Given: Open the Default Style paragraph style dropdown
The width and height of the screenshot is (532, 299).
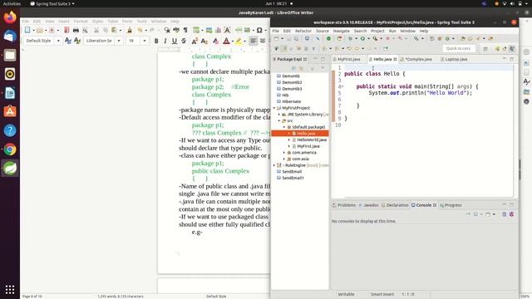Looking at the screenshot, I should click(58, 41).
